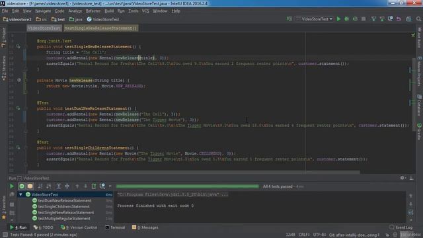
Task: Open Project Structure from the toolbar
Action: 408,19
